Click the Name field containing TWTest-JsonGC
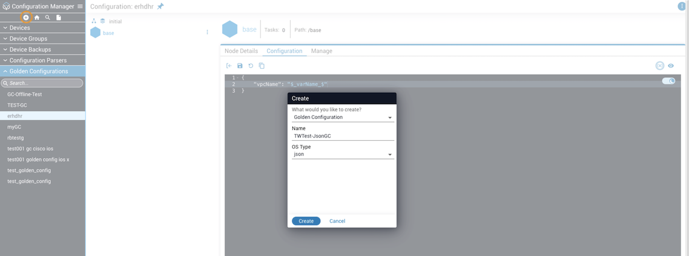Viewport: 689px width, 256px height. tap(343, 136)
